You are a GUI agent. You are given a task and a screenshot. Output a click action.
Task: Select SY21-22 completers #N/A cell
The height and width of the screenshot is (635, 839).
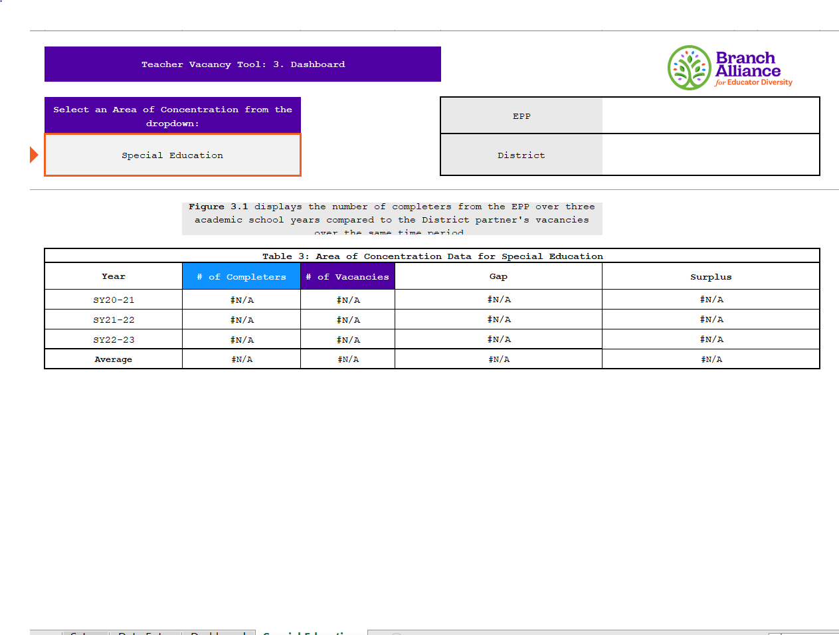(x=242, y=319)
